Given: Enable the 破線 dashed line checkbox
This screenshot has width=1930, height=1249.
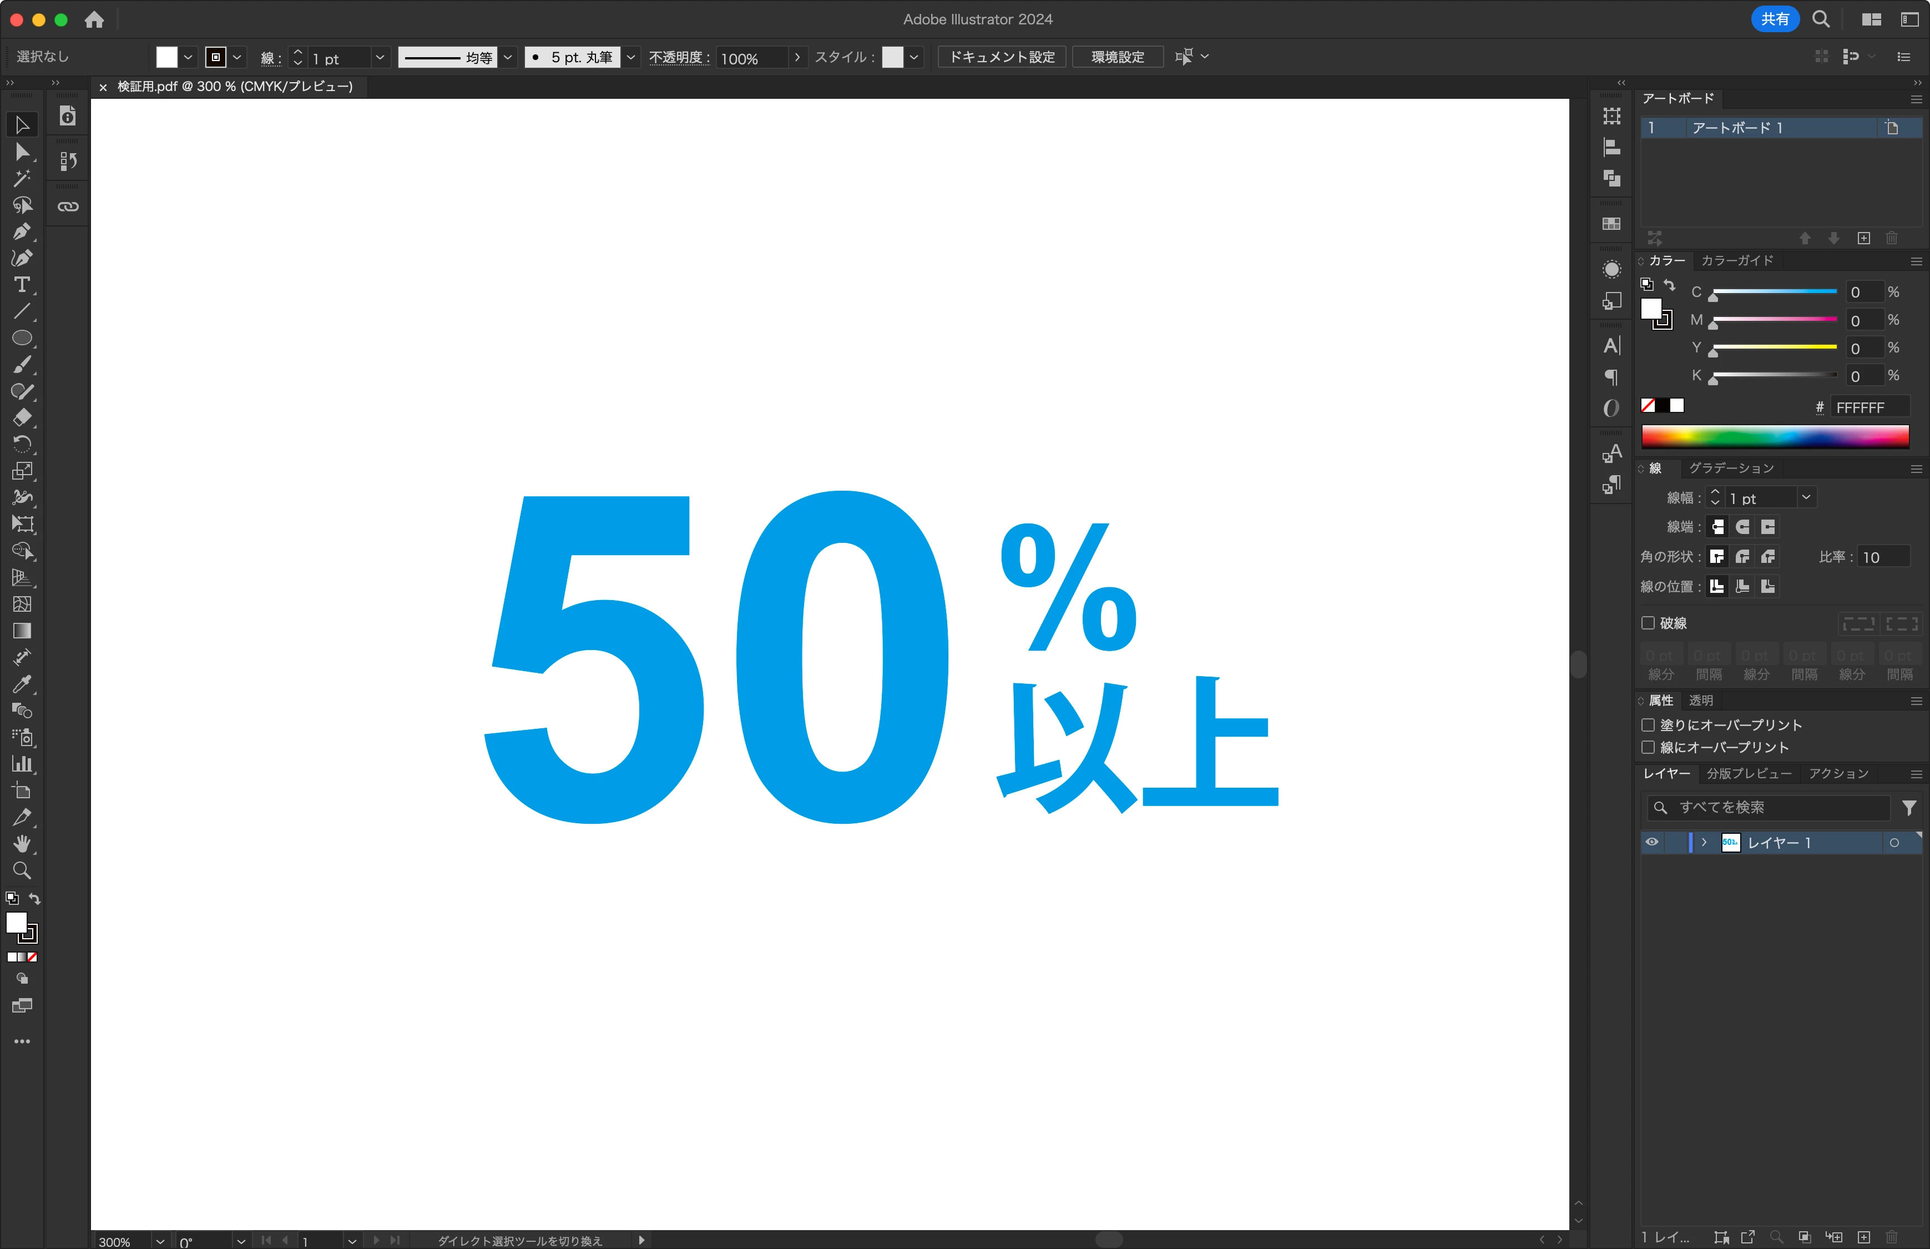Looking at the screenshot, I should pos(1648,623).
